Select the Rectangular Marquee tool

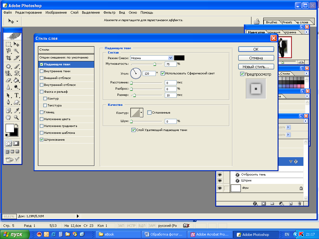[8, 44]
